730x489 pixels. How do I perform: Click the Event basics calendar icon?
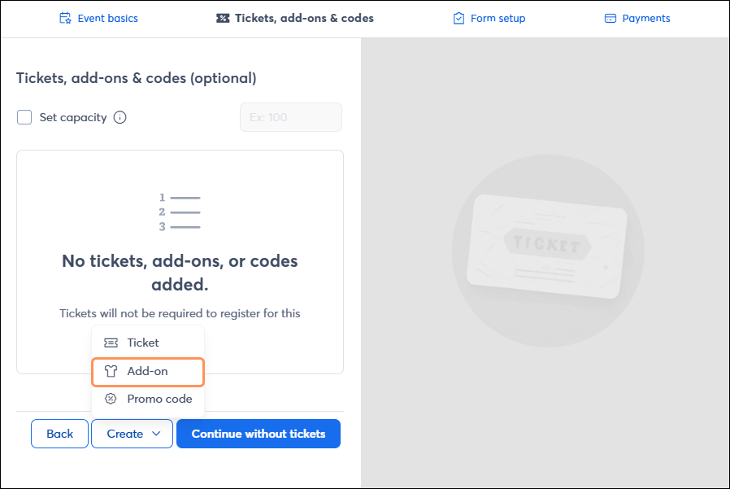coord(64,17)
